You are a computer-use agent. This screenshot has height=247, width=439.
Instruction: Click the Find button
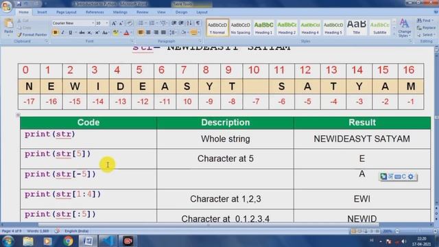coord(425,21)
